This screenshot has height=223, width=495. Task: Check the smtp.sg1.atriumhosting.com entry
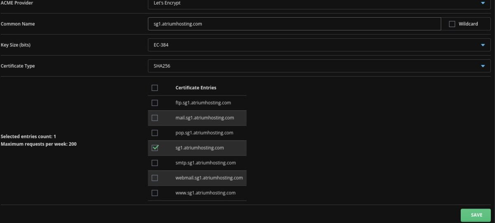coord(155,163)
